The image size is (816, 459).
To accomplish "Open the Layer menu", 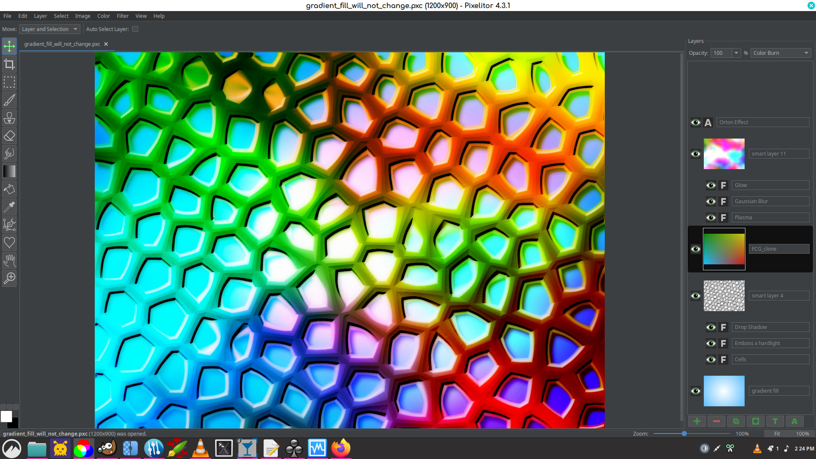I will [x=40, y=16].
